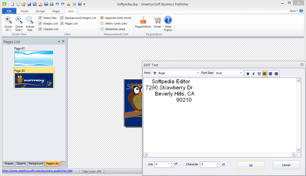Redo the last action
The height and width of the screenshot is (176, 306).
[x=63, y=4]
